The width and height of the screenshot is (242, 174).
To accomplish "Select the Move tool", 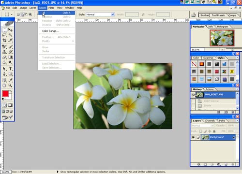I will click(x=11, y=30).
